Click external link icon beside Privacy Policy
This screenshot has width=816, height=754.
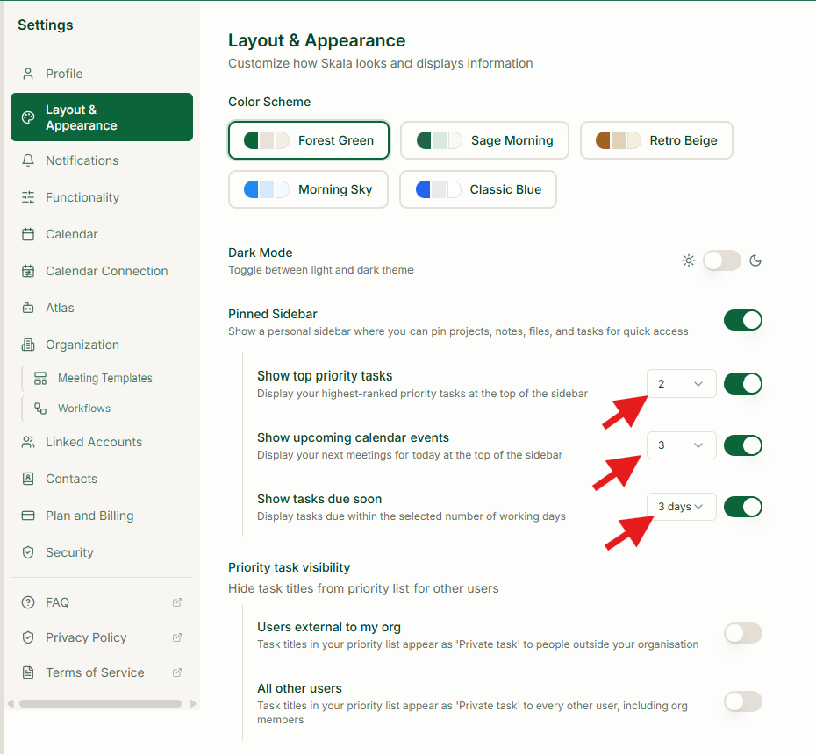point(177,637)
